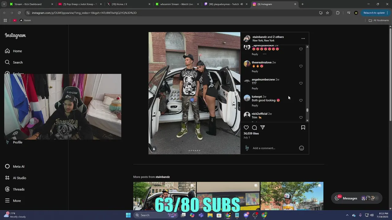Open Threads from the sidebar
This screenshot has width=392, height=220.
15,189
